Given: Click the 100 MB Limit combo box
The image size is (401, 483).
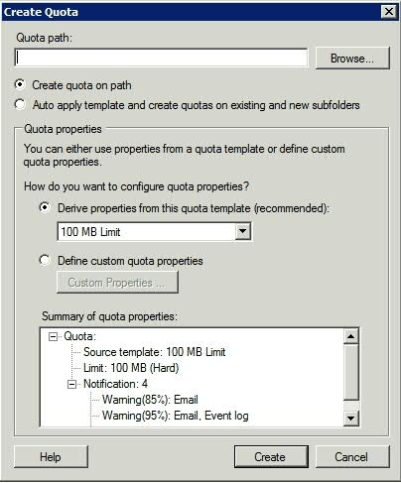Looking at the screenshot, I should click(x=154, y=231).
